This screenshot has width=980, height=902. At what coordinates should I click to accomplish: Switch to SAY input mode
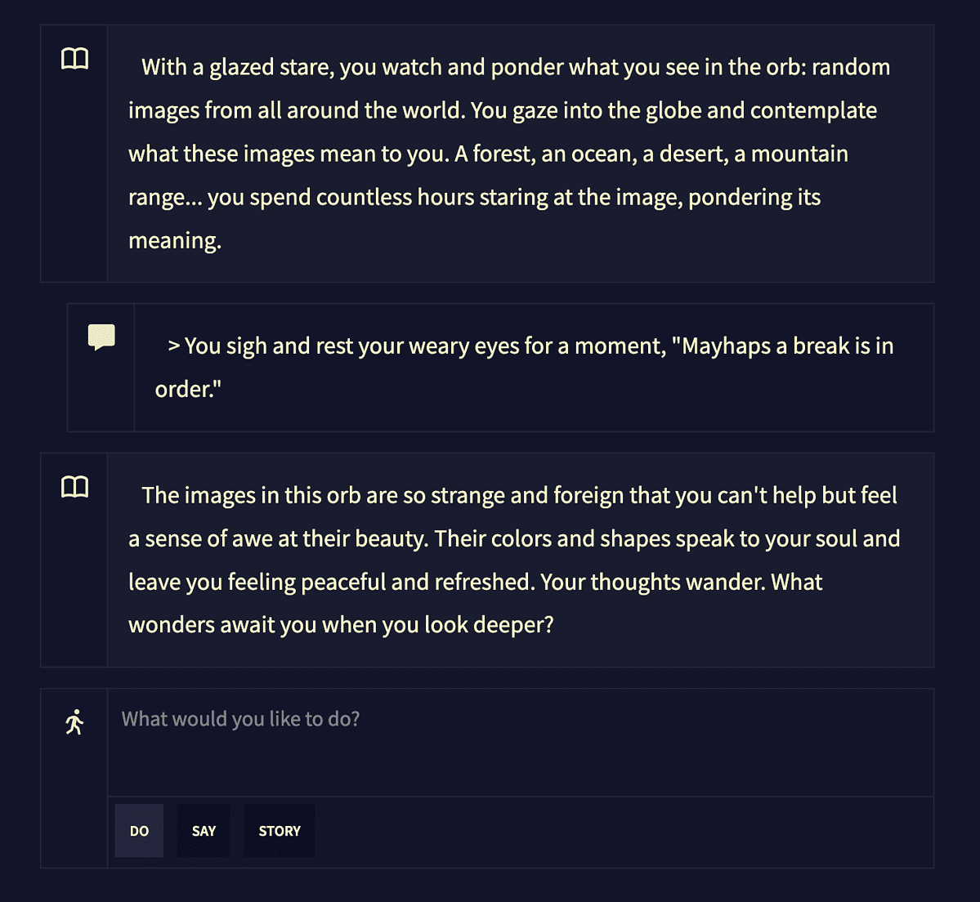204,831
